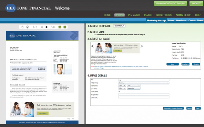204x127 pixels.
Task: Toggle the Default All checkbox
Action: [x=119, y=92]
